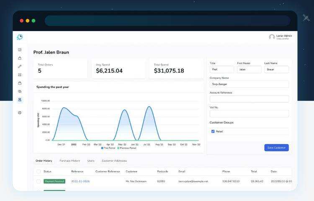Switch to the Users tab

click(91, 160)
